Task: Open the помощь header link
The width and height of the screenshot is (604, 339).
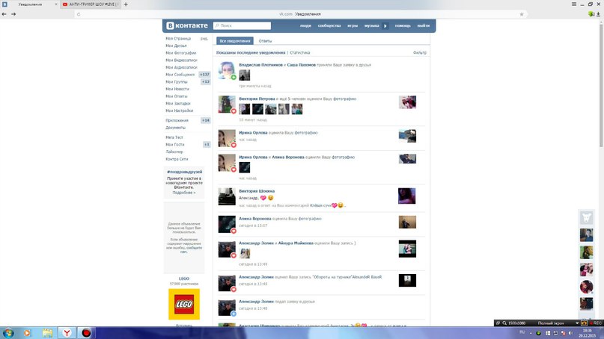Action: (x=403, y=25)
